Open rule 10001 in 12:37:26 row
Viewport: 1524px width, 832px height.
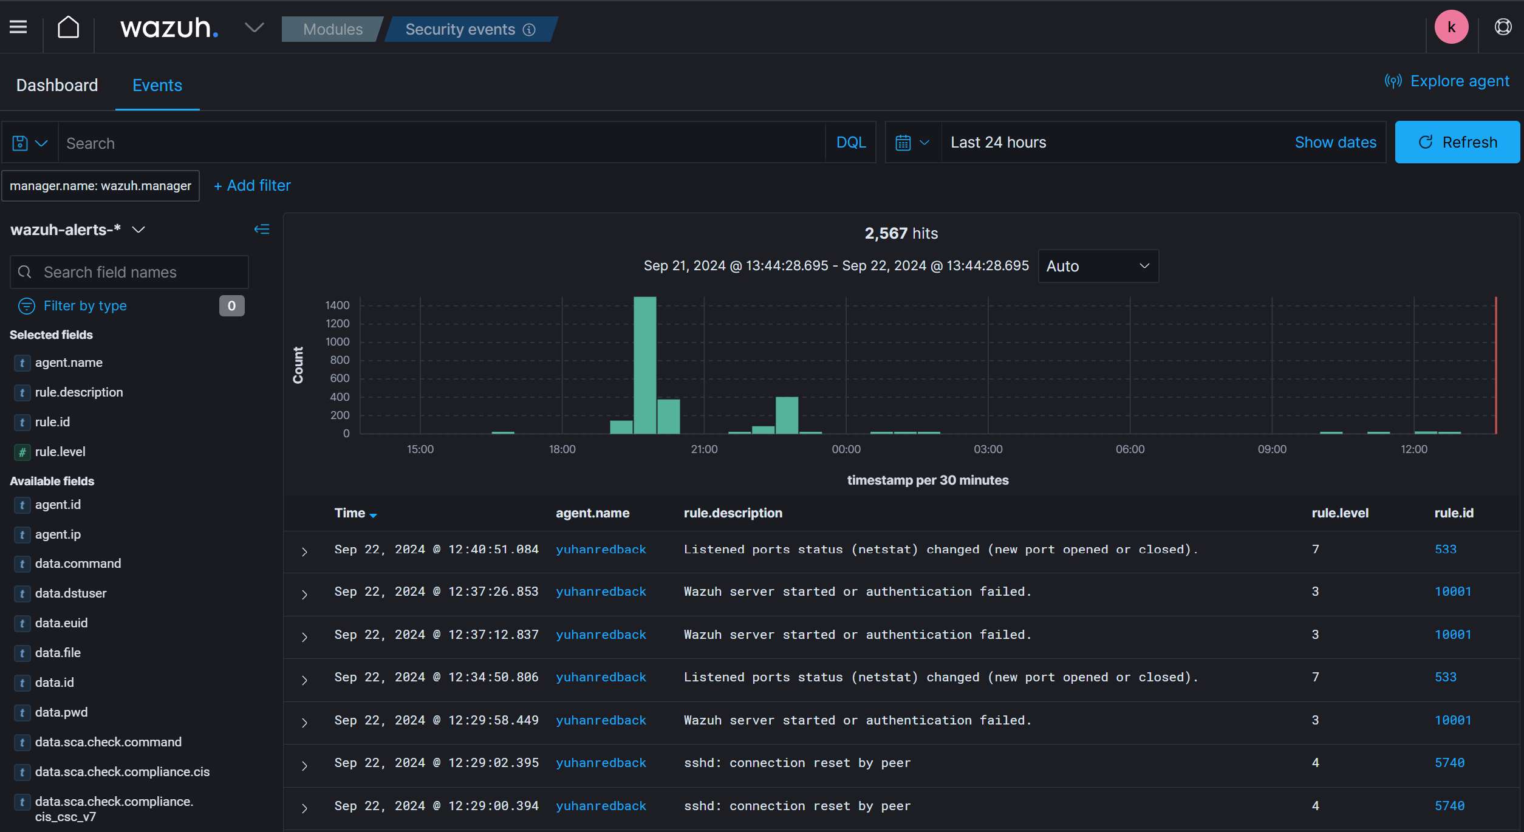(x=1452, y=592)
